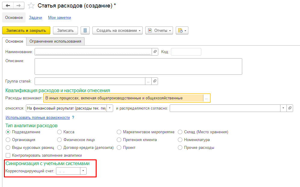Expand the относятся dropdown arrow
Screen dimensions: 300x187
(110, 108)
